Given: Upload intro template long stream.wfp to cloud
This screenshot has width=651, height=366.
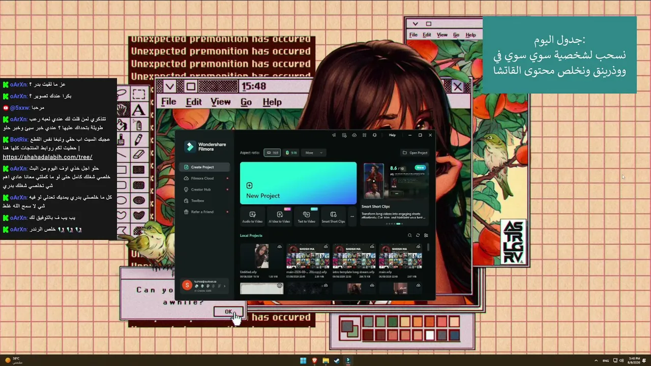Looking at the screenshot, I should [372, 247].
